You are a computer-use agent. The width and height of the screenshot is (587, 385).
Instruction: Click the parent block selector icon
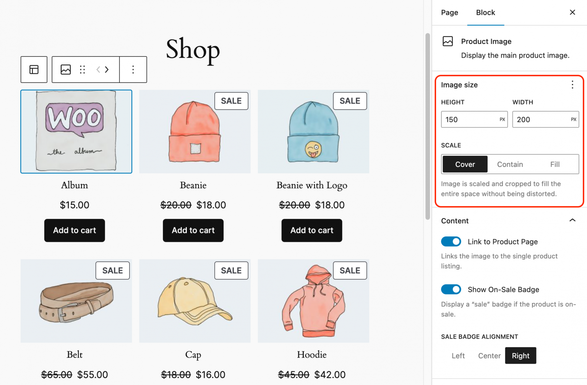34,70
